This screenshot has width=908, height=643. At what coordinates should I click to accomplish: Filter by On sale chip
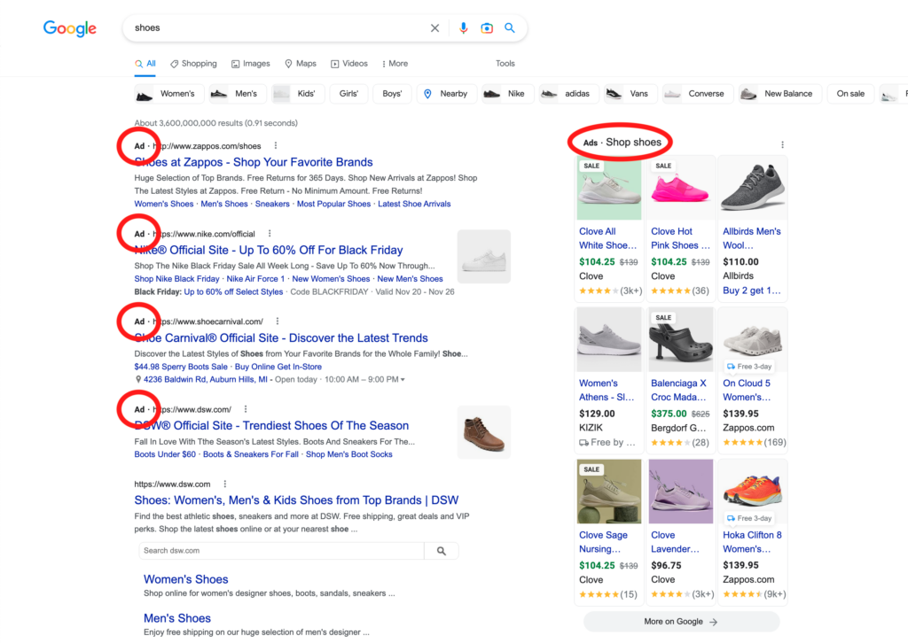pyautogui.click(x=850, y=94)
